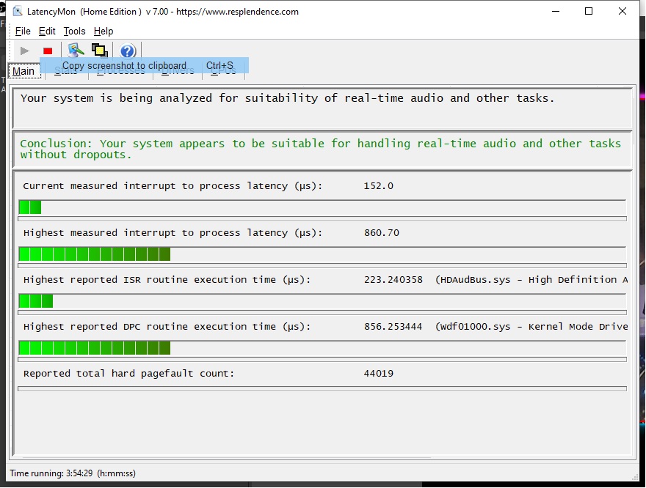The height and width of the screenshot is (488, 646).
Task: Click the HDAudBus.sys driver text
Action: tap(531, 280)
